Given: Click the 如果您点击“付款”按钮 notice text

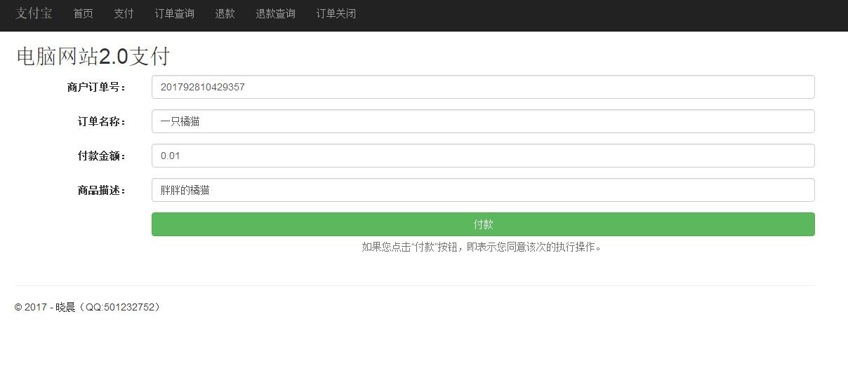Looking at the screenshot, I should (482, 247).
